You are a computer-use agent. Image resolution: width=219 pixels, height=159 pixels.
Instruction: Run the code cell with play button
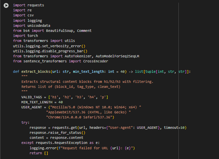pos(6,5)
